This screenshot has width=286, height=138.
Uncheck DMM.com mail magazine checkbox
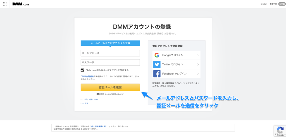(83, 70)
